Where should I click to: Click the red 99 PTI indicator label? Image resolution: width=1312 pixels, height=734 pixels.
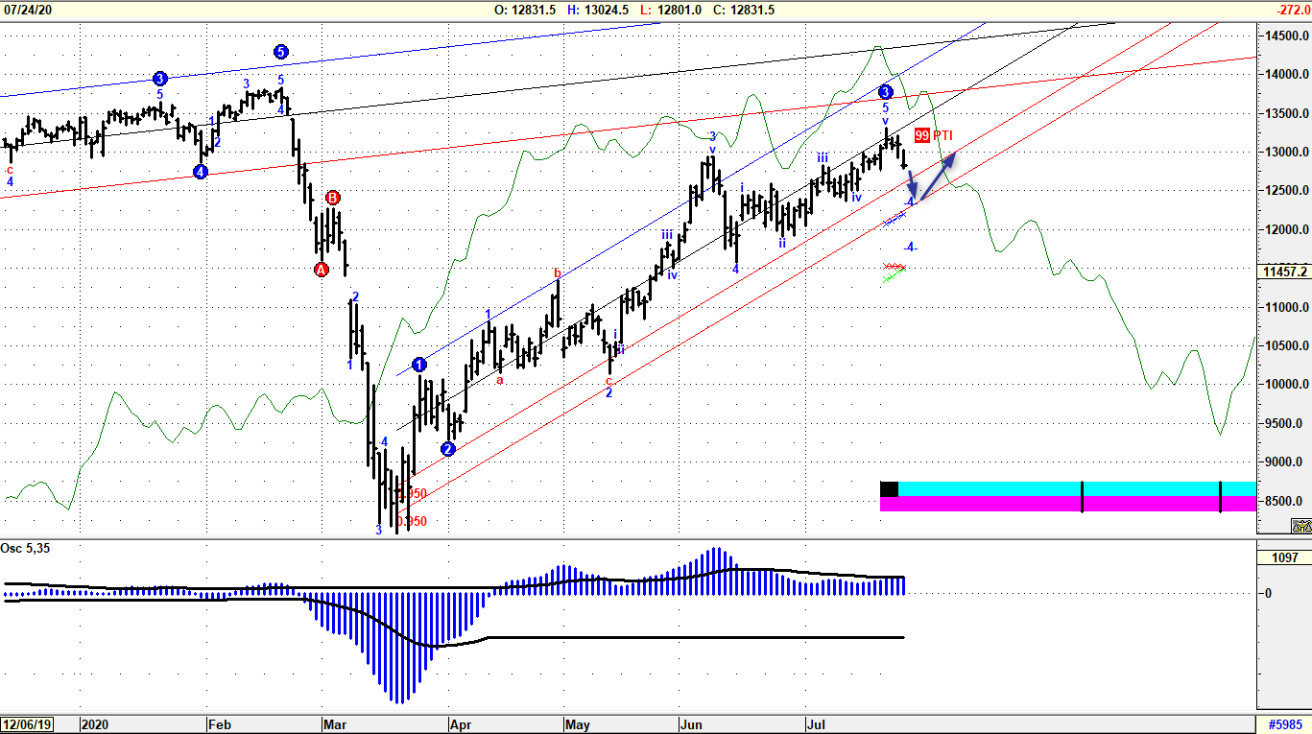pos(921,136)
